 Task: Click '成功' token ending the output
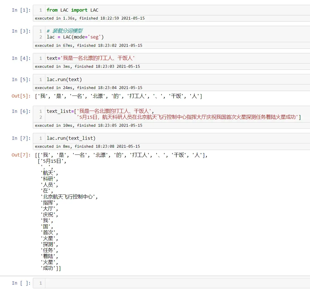[48, 268]
